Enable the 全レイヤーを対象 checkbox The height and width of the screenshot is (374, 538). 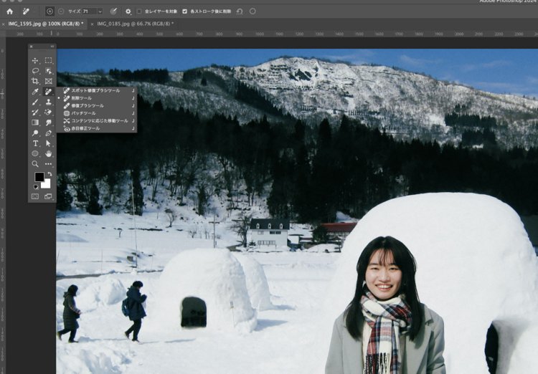click(x=139, y=11)
